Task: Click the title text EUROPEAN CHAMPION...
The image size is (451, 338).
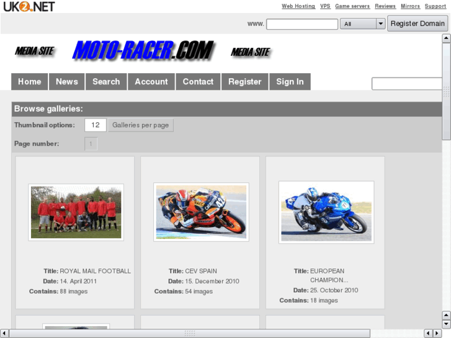Action: coord(329,275)
